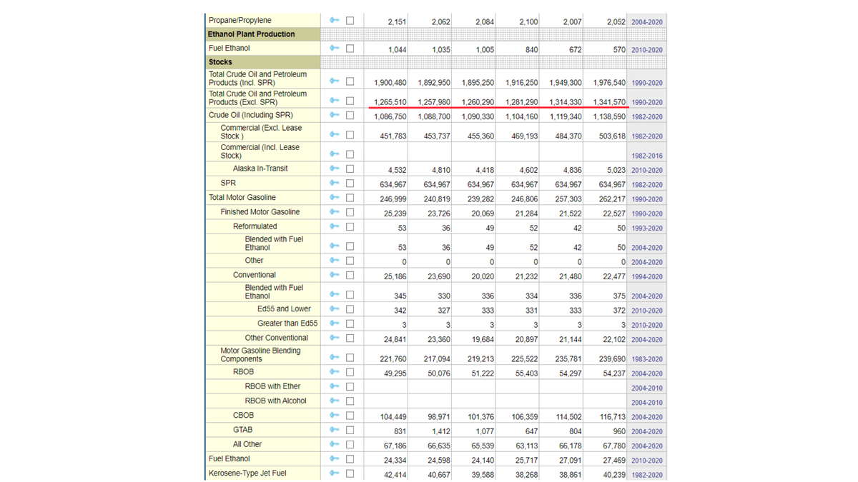The image size is (858, 482).
Task: Click the arrow icon in the All Other row
Action: tap(334, 444)
